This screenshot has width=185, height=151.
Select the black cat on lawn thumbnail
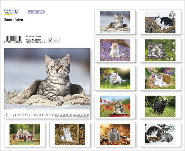[160, 106]
